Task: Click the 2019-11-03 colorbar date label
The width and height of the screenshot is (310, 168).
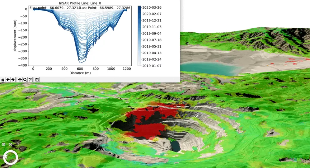Action: pos(152,27)
